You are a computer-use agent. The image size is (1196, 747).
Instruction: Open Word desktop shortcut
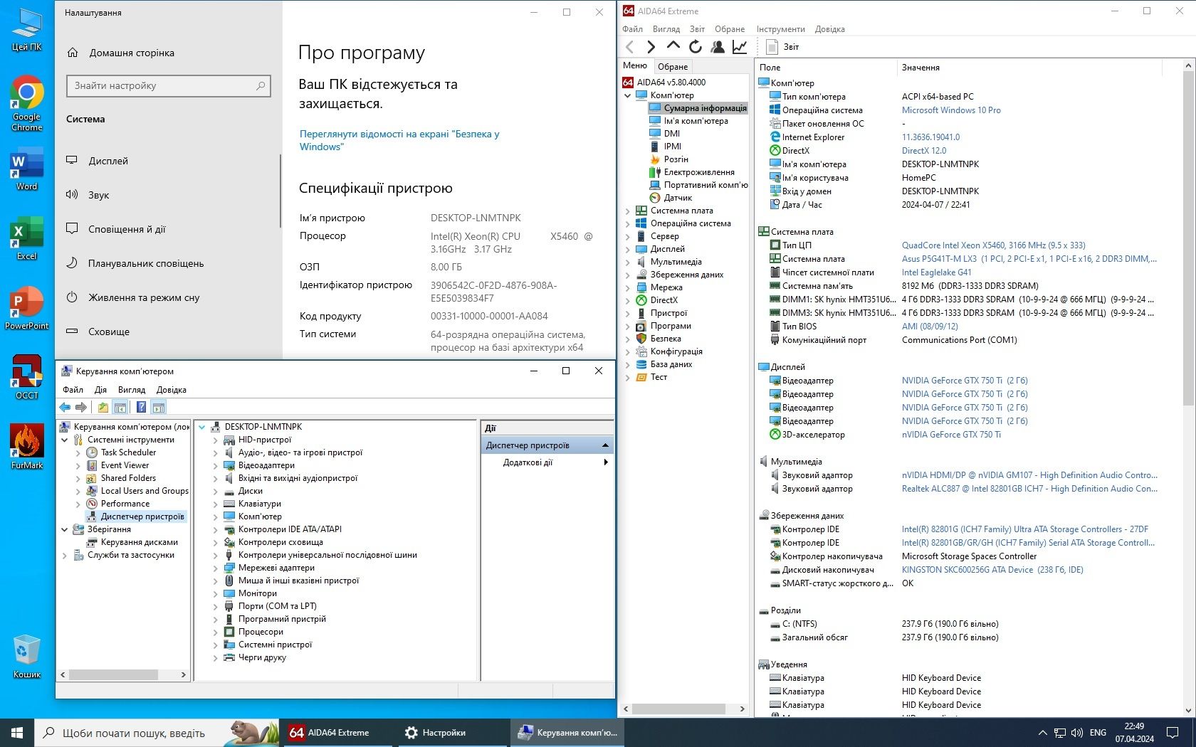coord(27,170)
